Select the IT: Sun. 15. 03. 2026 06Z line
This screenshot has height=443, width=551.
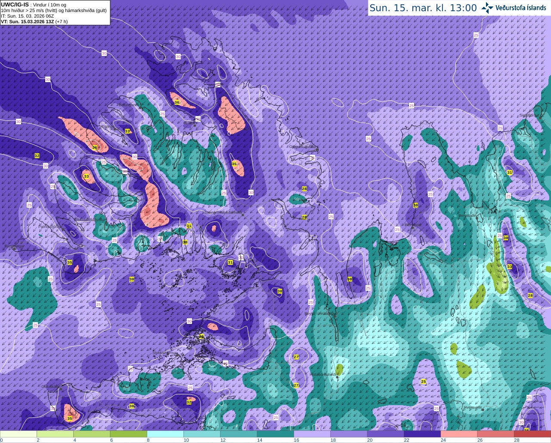coord(29,16)
